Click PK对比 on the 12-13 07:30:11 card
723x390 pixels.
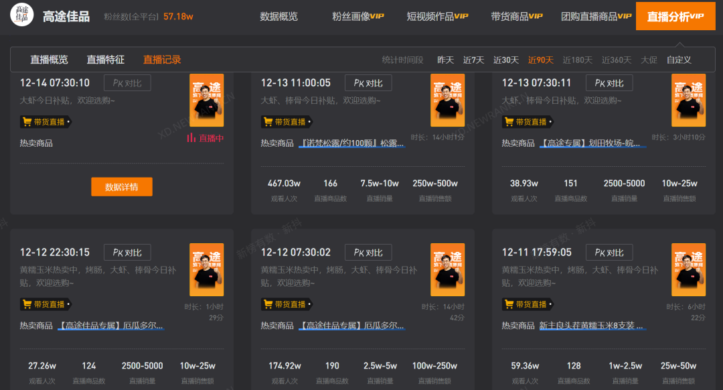click(609, 83)
